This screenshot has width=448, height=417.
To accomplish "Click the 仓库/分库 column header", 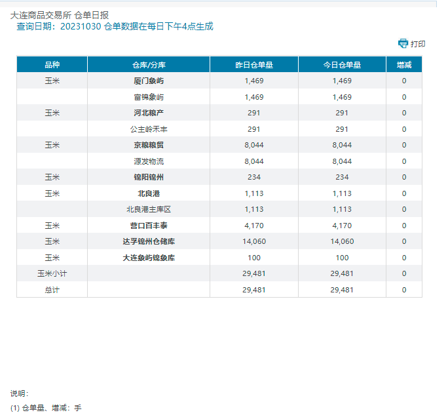I will coord(149,65).
